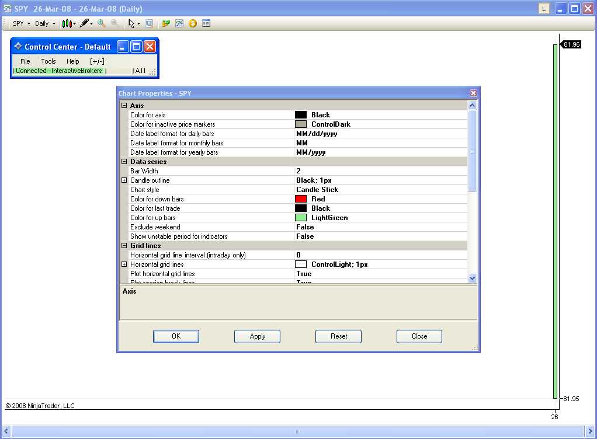Click the Black swatch for Color for axis
Screen dimensions: 597x439
point(301,114)
